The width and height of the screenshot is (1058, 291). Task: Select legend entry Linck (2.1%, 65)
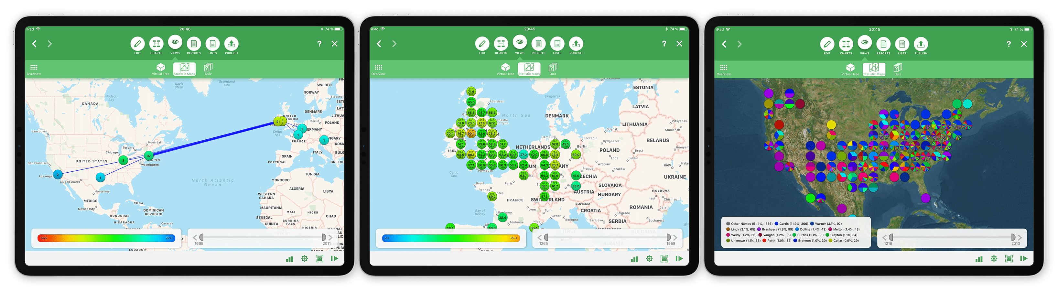[740, 230]
